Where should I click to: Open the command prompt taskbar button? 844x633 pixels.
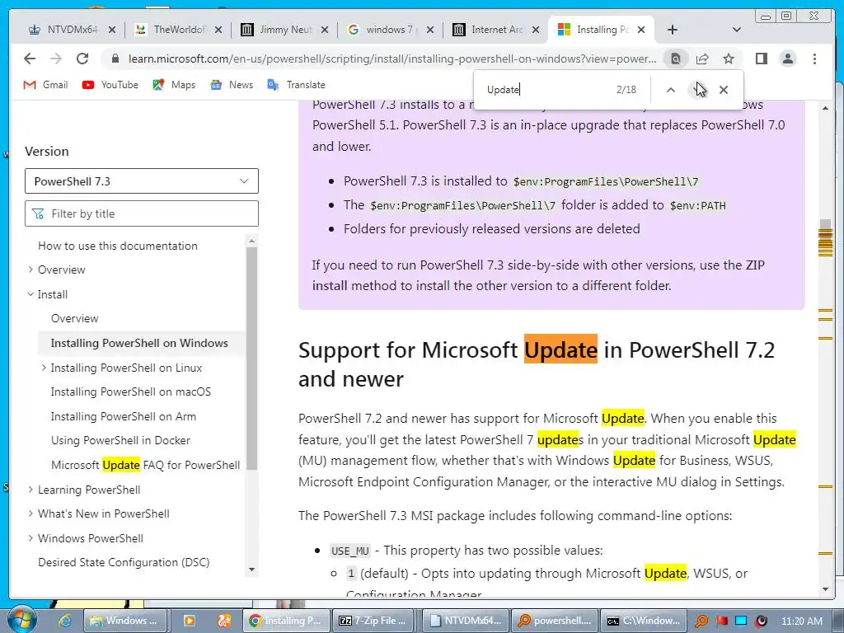tap(644, 621)
